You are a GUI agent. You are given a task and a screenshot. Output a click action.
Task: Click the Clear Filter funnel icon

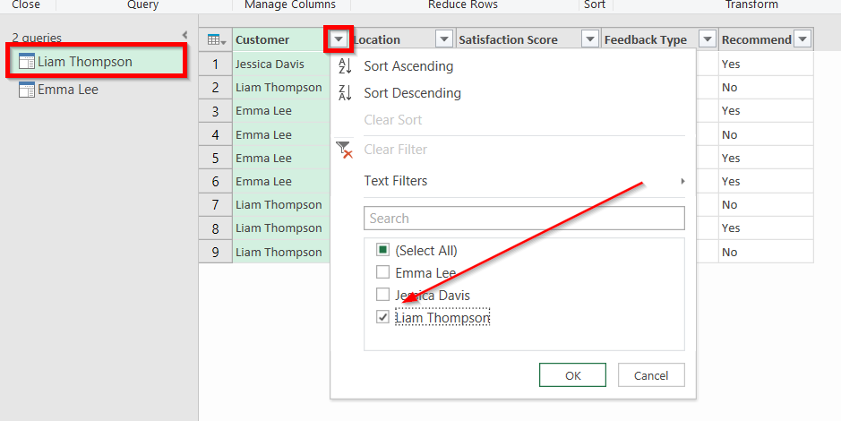[344, 150]
